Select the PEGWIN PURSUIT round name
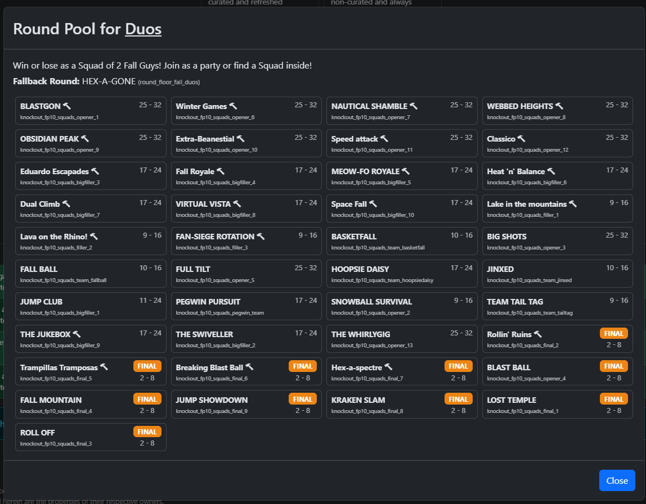This screenshot has width=646, height=504. pos(208,302)
